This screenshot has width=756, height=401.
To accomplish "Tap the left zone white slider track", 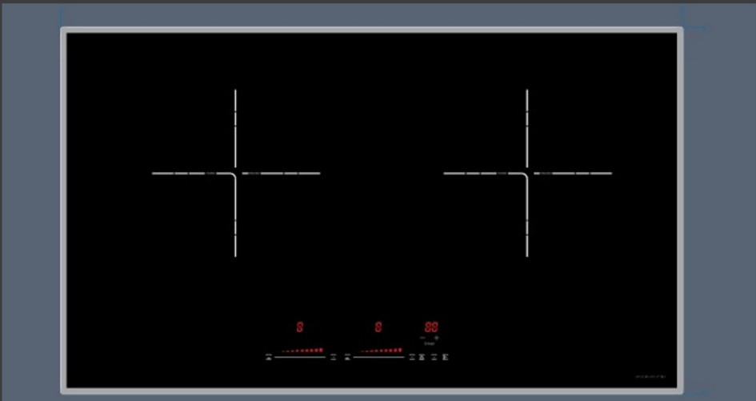I will (300, 357).
